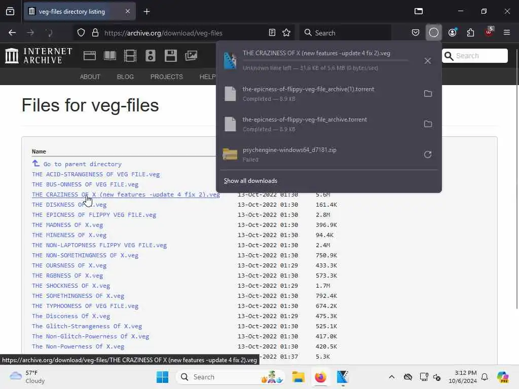Open THE MADNESS OF X.veg
The image size is (519, 389).
(67, 225)
